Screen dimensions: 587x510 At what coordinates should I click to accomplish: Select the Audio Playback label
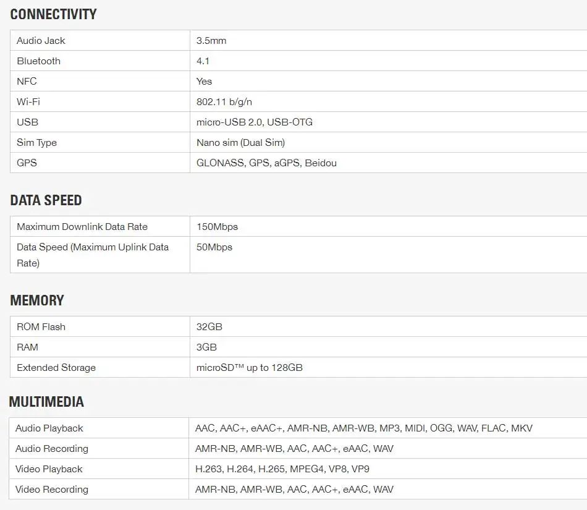49,428
